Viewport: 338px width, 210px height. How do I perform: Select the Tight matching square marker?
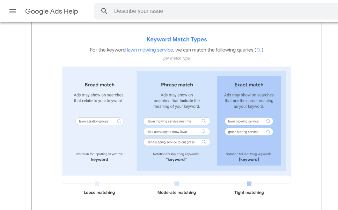point(249,184)
